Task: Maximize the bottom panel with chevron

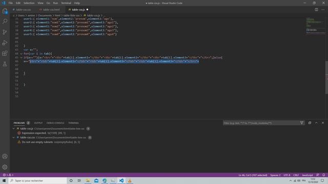Action: [x=316, y=123]
